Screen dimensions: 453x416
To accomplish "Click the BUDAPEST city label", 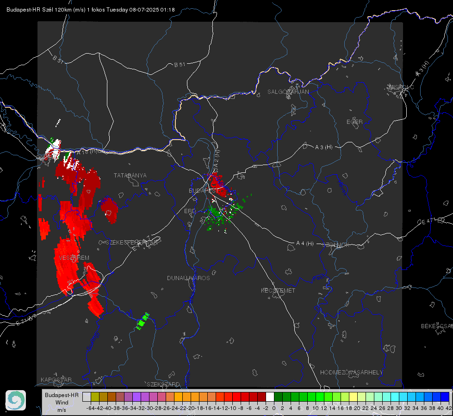I will coord(204,191).
